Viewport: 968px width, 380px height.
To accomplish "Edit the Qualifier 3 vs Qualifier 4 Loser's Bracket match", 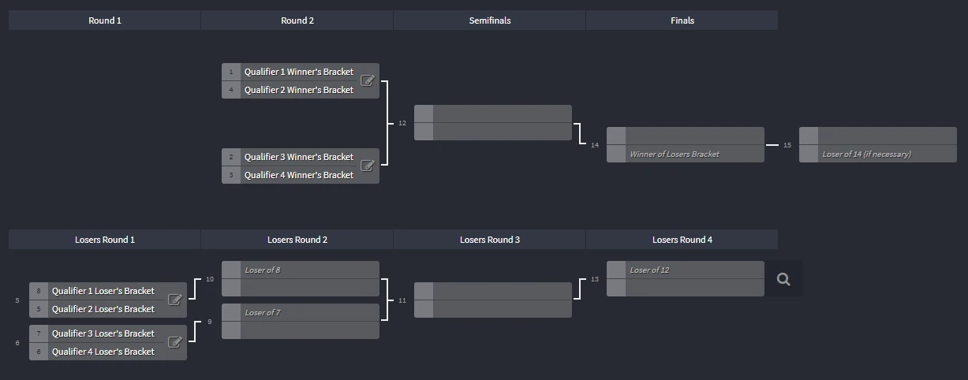I will 175,342.
